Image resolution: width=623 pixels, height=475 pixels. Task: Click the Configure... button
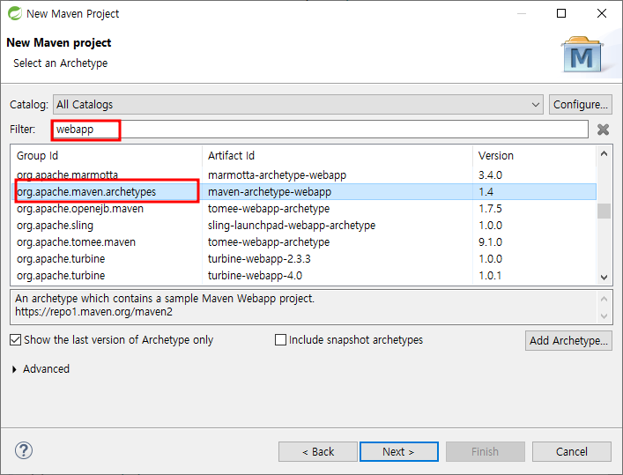[x=580, y=105]
